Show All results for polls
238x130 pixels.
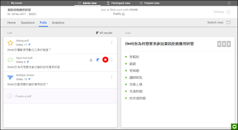[x=104, y=33]
